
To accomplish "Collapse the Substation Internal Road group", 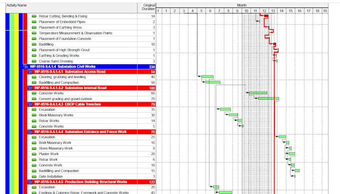I will click(x=30, y=88).
